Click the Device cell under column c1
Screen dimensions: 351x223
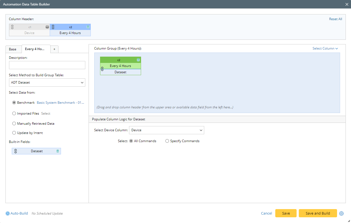pyautogui.click(x=30, y=33)
